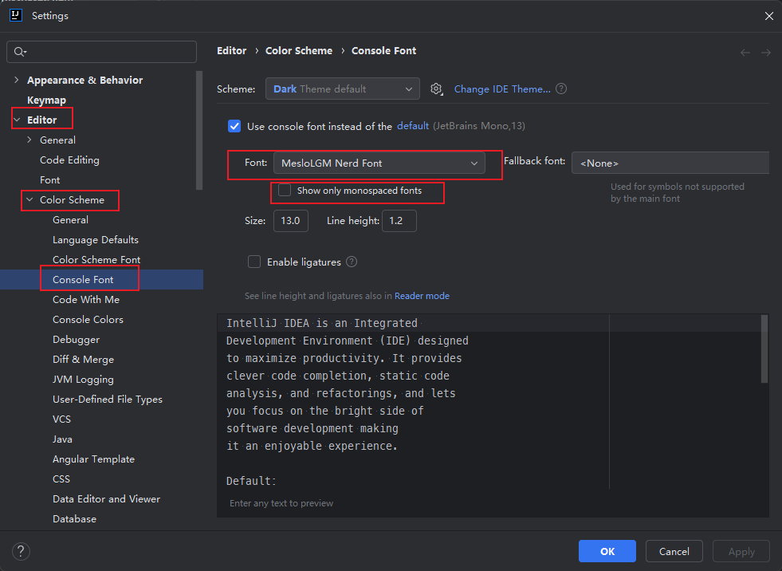Image resolution: width=782 pixels, height=571 pixels.
Task: Disable use console font checkbox
Action: (x=234, y=126)
